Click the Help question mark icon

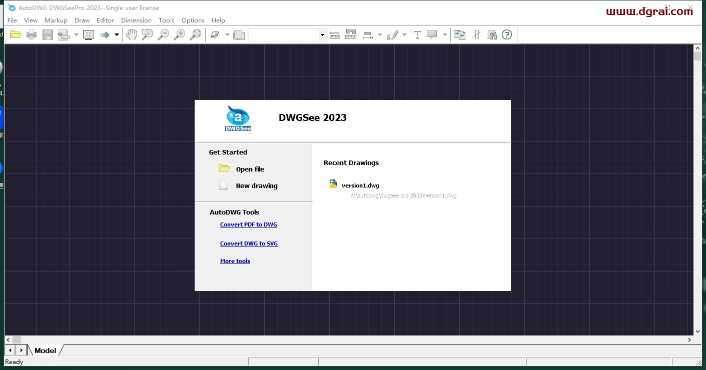point(507,34)
